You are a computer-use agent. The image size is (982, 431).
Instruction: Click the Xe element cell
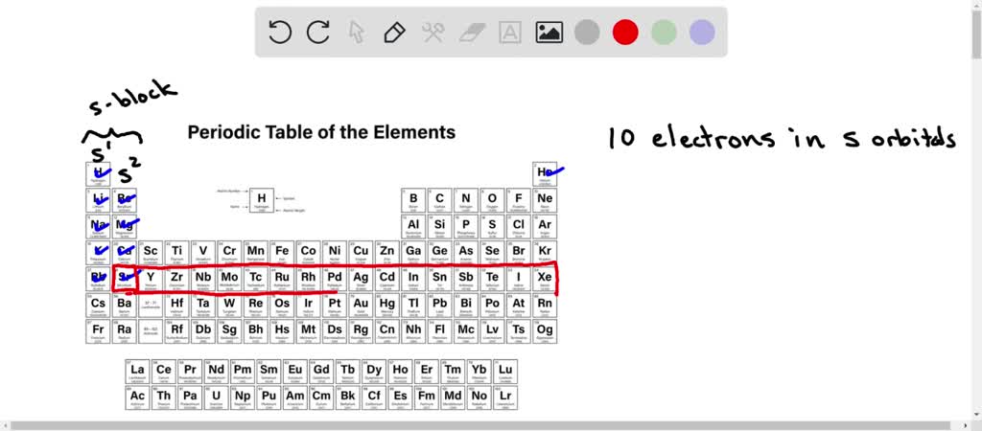tap(545, 279)
